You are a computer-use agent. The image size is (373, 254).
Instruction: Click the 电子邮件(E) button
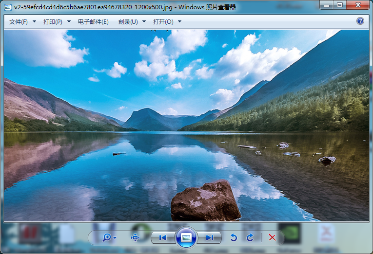pos(93,22)
